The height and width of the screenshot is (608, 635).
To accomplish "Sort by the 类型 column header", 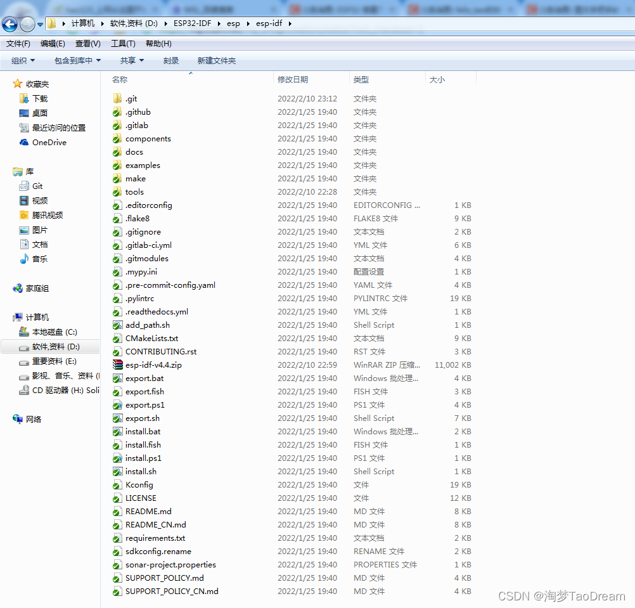I will 361,80.
